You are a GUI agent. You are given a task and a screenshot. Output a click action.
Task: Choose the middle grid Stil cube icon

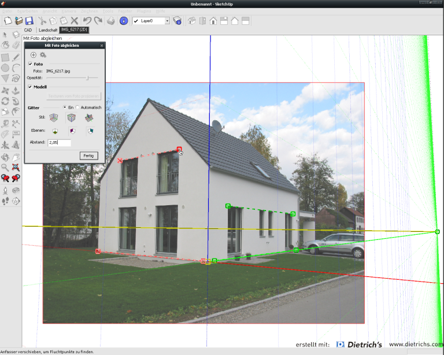pos(71,117)
